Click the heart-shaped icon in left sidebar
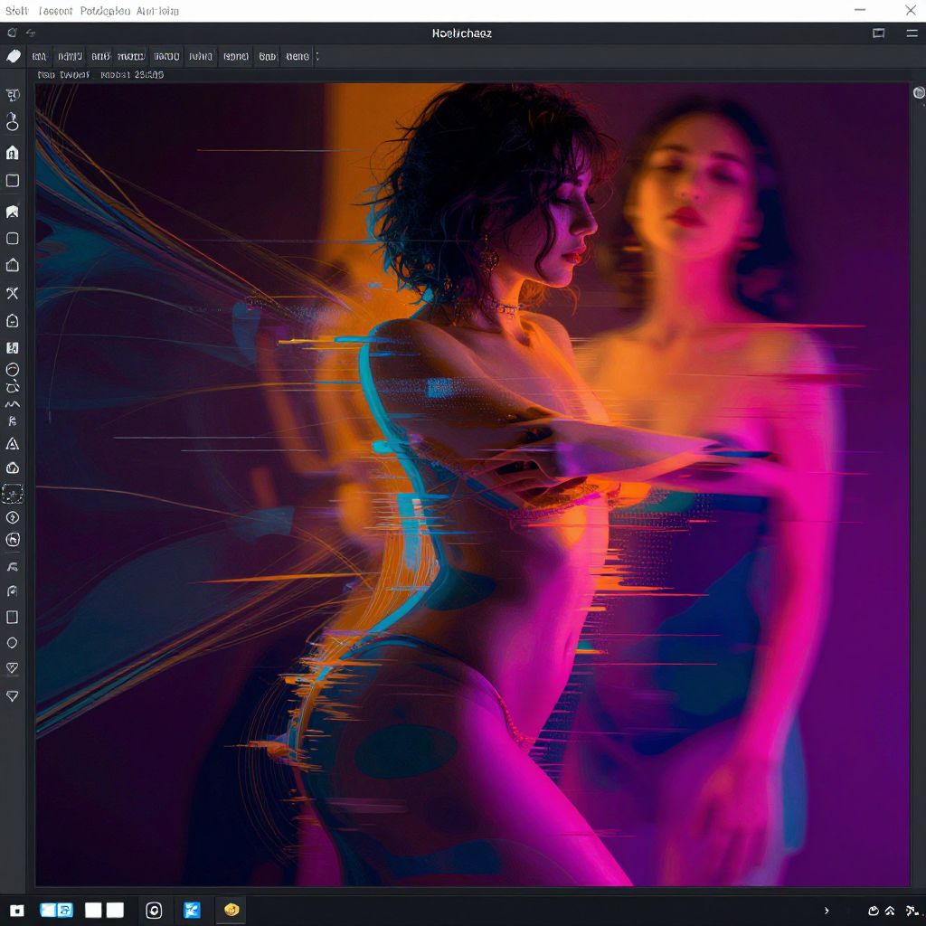 [x=13, y=668]
